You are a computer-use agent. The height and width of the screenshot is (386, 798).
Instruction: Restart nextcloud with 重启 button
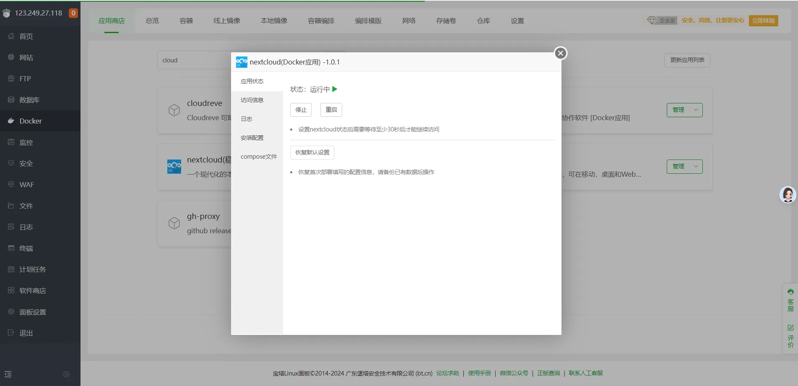click(331, 110)
